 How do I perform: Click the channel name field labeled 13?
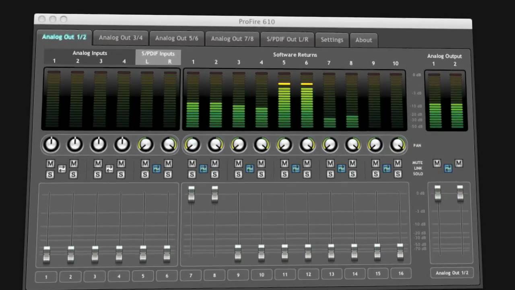[x=332, y=274]
